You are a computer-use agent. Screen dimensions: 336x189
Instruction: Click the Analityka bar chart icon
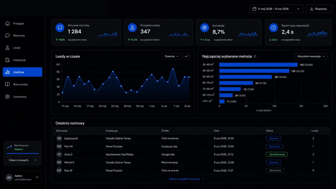click(x=7, y=72)
